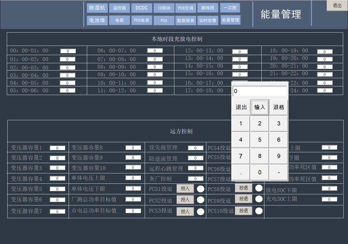Click the 充电SOC上限 value field
This screenshot has width=348, height=244.
[x=329, y=199]
